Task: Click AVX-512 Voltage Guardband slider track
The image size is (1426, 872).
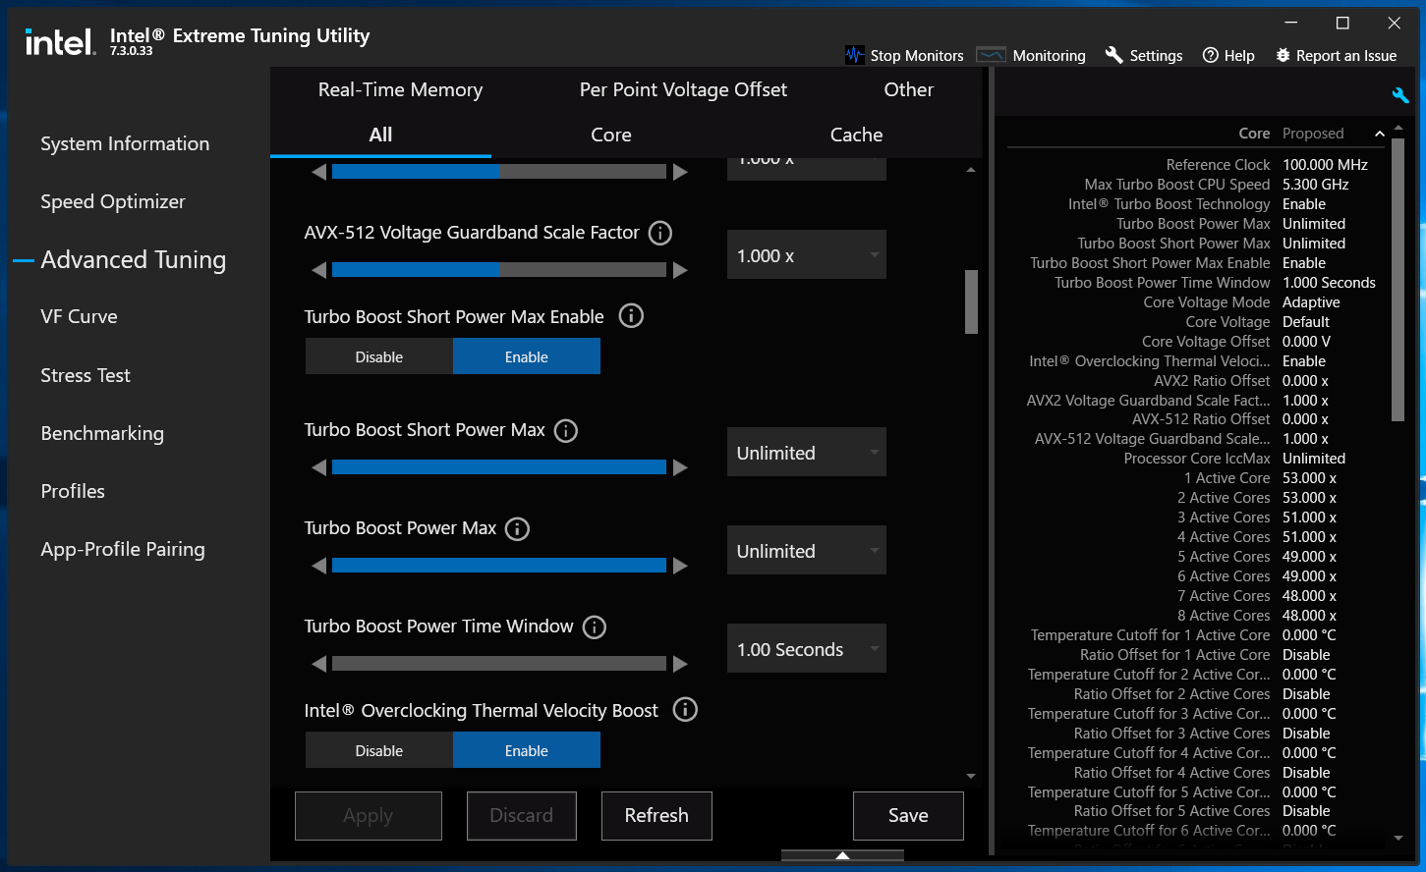Action: point(499,270)
